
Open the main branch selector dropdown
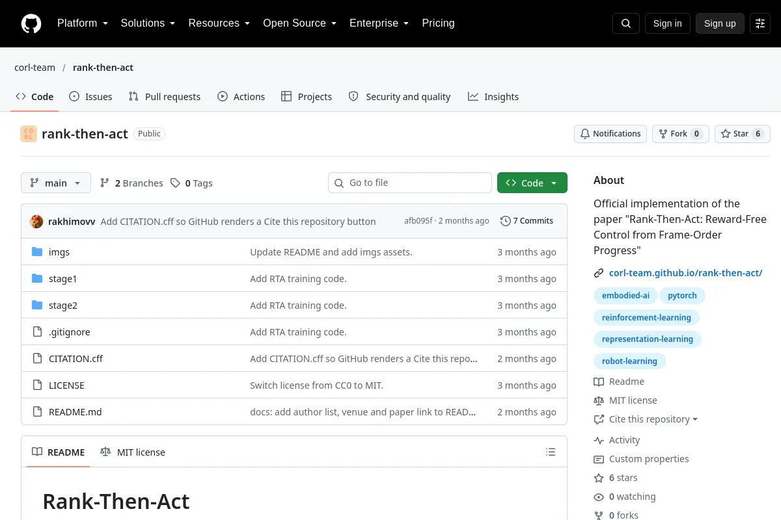56,183
